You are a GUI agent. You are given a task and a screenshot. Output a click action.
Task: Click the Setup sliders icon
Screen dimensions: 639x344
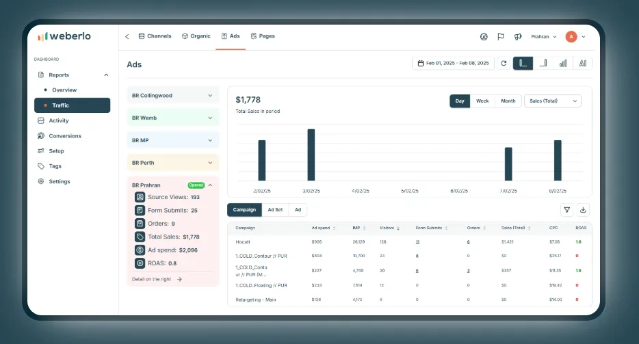41,151
